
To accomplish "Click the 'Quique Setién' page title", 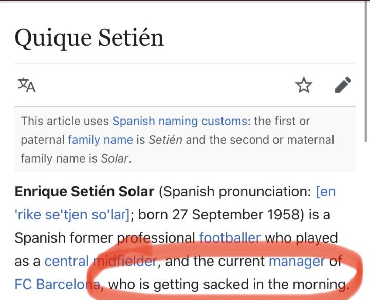I will [x=89, y=38].
